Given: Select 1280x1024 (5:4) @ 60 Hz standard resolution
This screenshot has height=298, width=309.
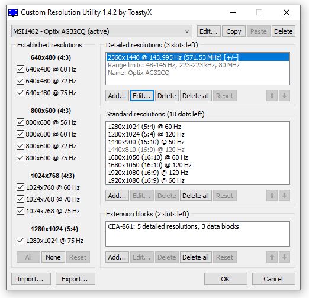Looking at the screenshot, I should pyautogui.click(x=198, y=127).
